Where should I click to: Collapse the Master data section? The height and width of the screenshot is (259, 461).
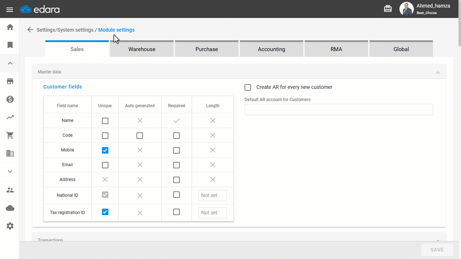[438, 72]
